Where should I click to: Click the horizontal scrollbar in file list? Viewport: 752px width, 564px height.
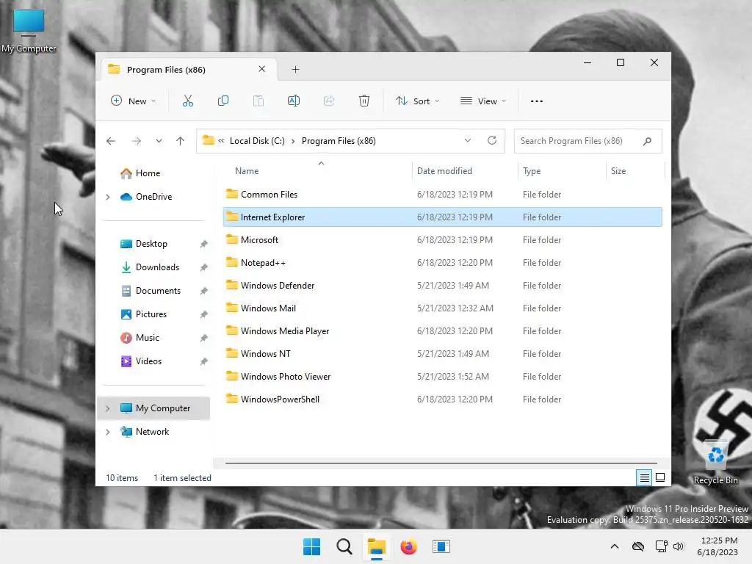coord(441,463)
